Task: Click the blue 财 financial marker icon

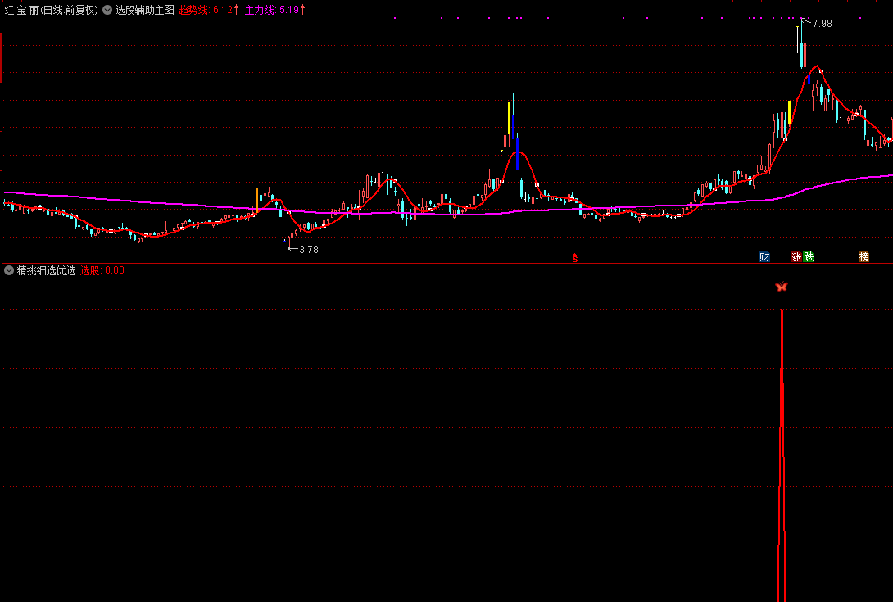Action: (764, 257)
